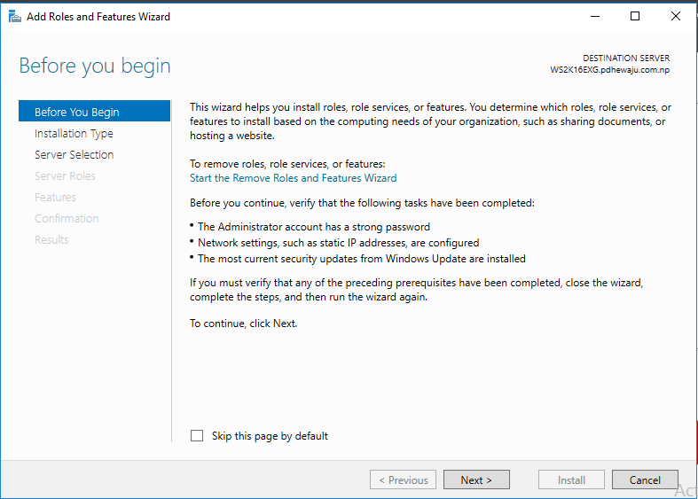This screenshot has height=499, width=698.
Task: Click the large Before you begin heading
Action: point(95,66)
